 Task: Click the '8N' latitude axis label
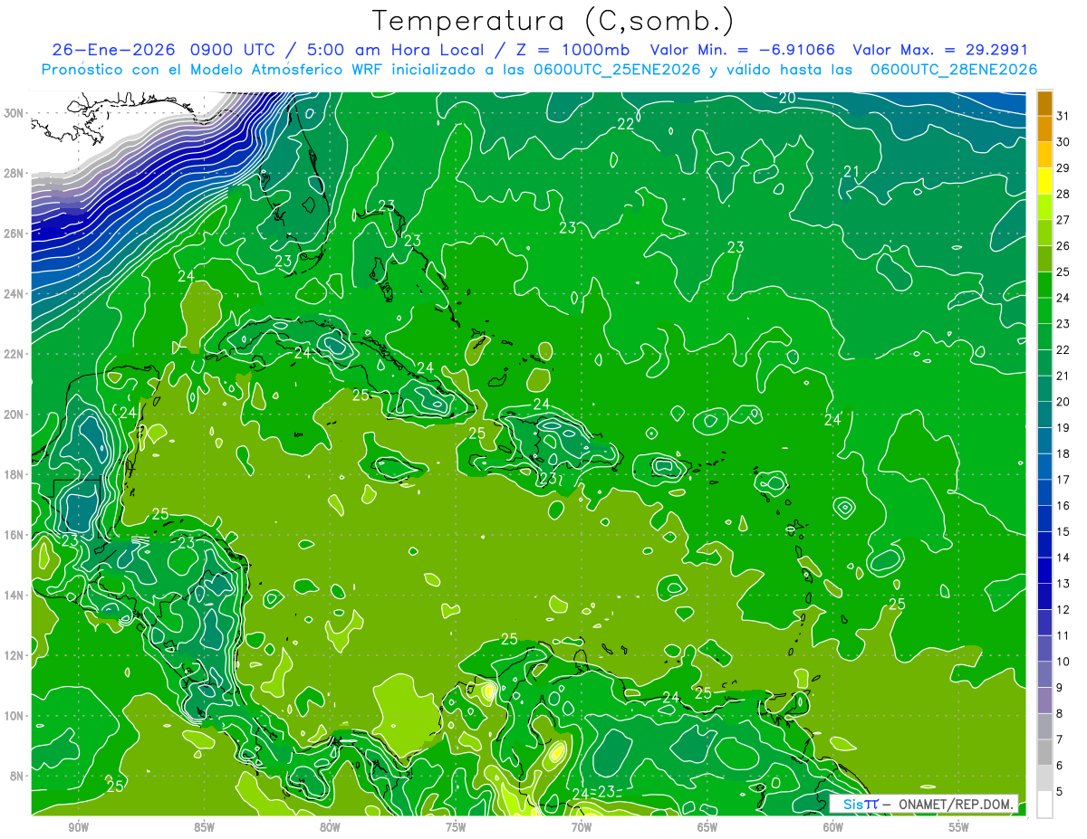coord(18,776)
